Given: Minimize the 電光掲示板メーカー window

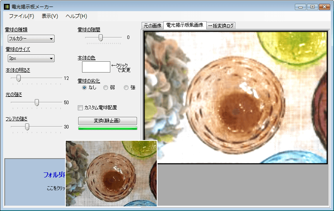Looking at the screenshot, I should tap(301, 7).
